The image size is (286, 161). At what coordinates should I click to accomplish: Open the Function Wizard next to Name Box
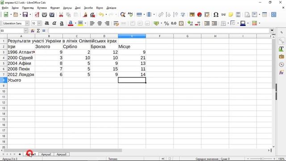(33, 31)
